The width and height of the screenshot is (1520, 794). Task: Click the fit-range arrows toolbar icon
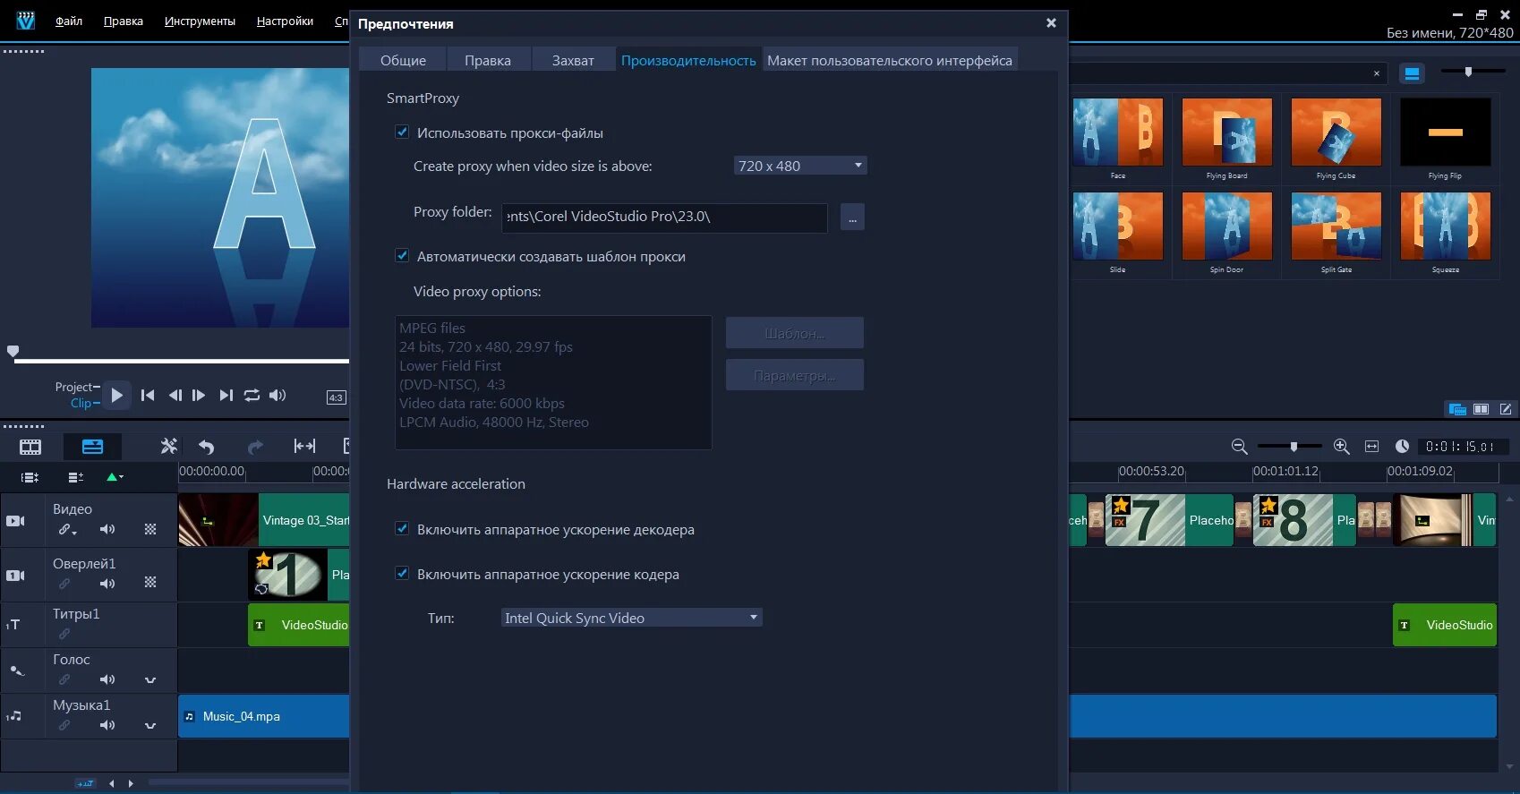pos(304,446)
